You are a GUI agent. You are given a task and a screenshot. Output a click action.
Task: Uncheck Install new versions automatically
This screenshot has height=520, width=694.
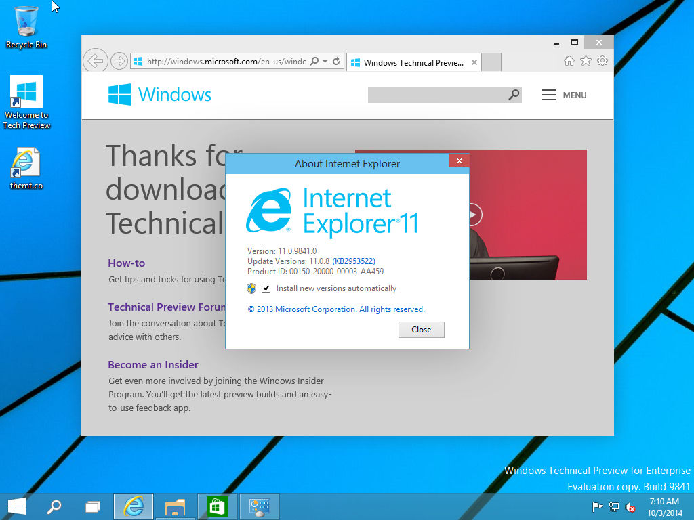[x=265, y=288]
